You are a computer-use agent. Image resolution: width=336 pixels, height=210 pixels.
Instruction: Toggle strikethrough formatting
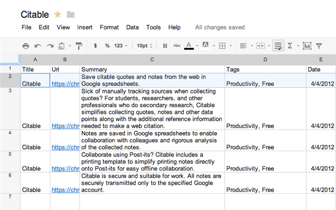tap(177, 46)
